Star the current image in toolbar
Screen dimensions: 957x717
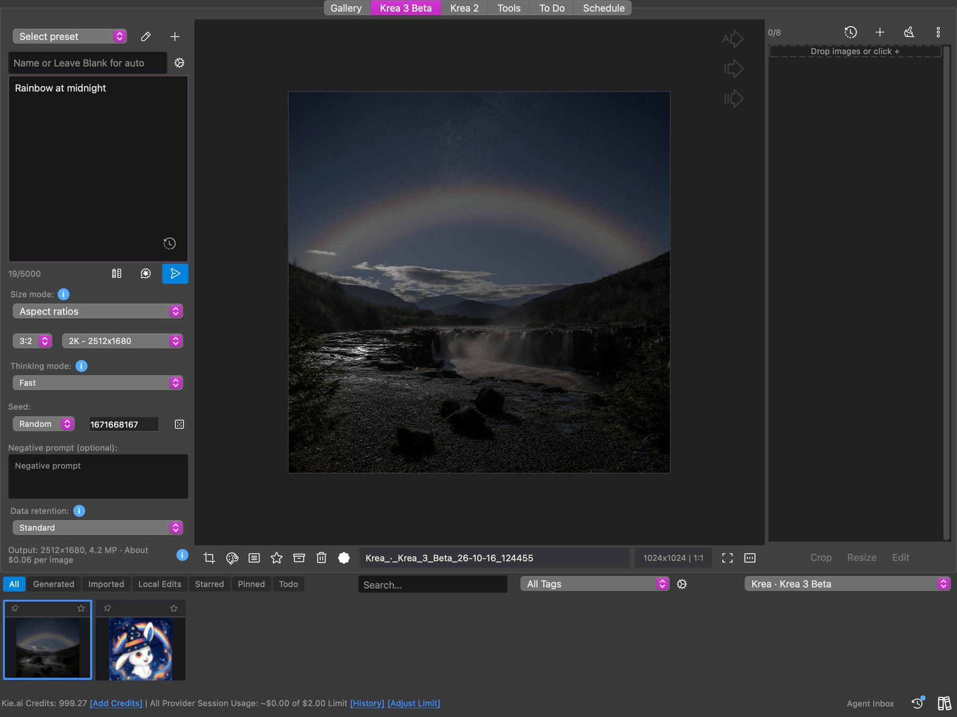[x=276, y=558]
